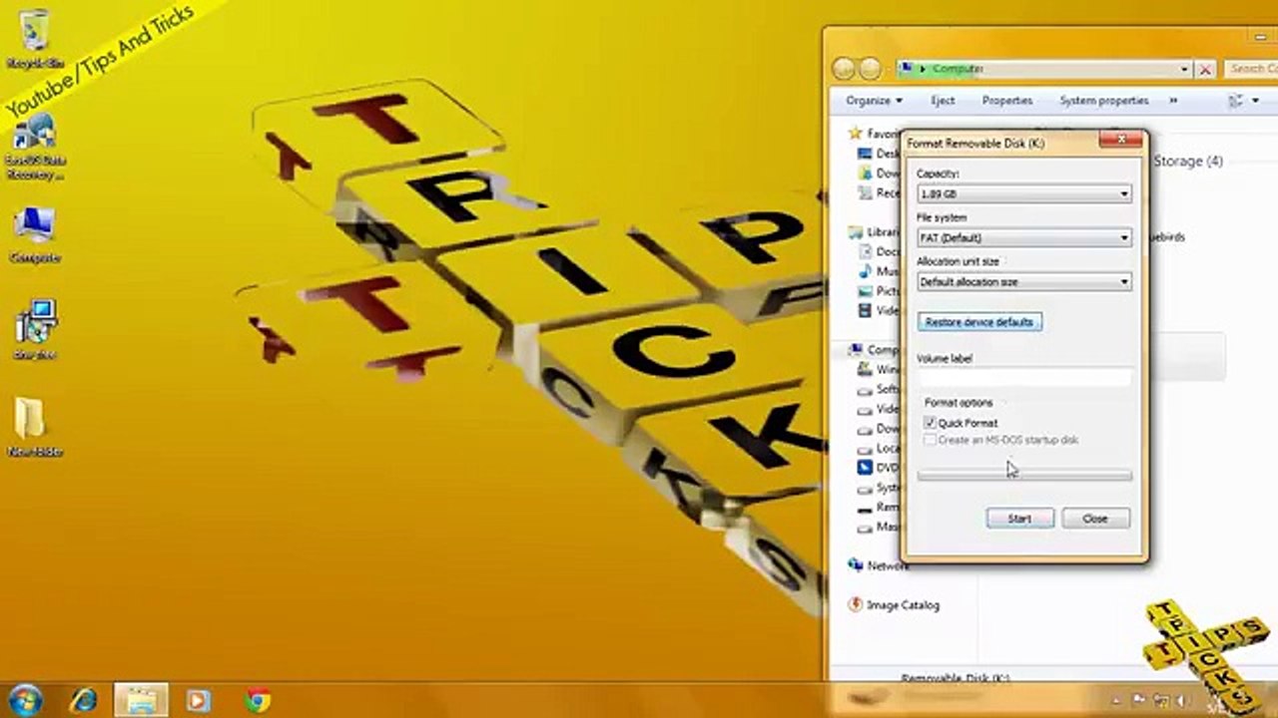Select Downloads icon under Favorites
The height and width of the screenshot is (718, 1278).
(x=865, y=174)
